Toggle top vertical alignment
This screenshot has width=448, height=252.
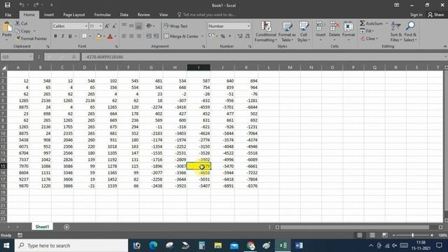pyautogui.click(x=124, y=26)
